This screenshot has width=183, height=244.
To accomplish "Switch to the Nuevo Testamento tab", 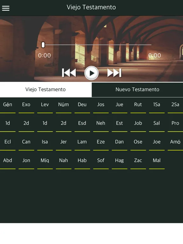I will [137, 90].
